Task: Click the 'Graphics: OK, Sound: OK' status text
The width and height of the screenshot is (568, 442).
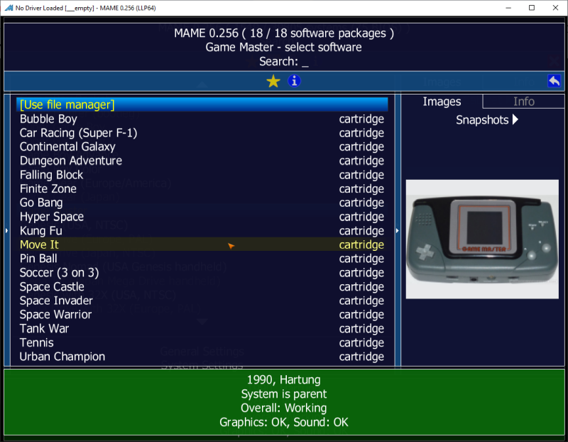Action: point(283,422)
